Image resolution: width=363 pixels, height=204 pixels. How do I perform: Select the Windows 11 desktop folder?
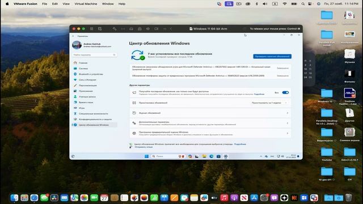click(327, 95)
